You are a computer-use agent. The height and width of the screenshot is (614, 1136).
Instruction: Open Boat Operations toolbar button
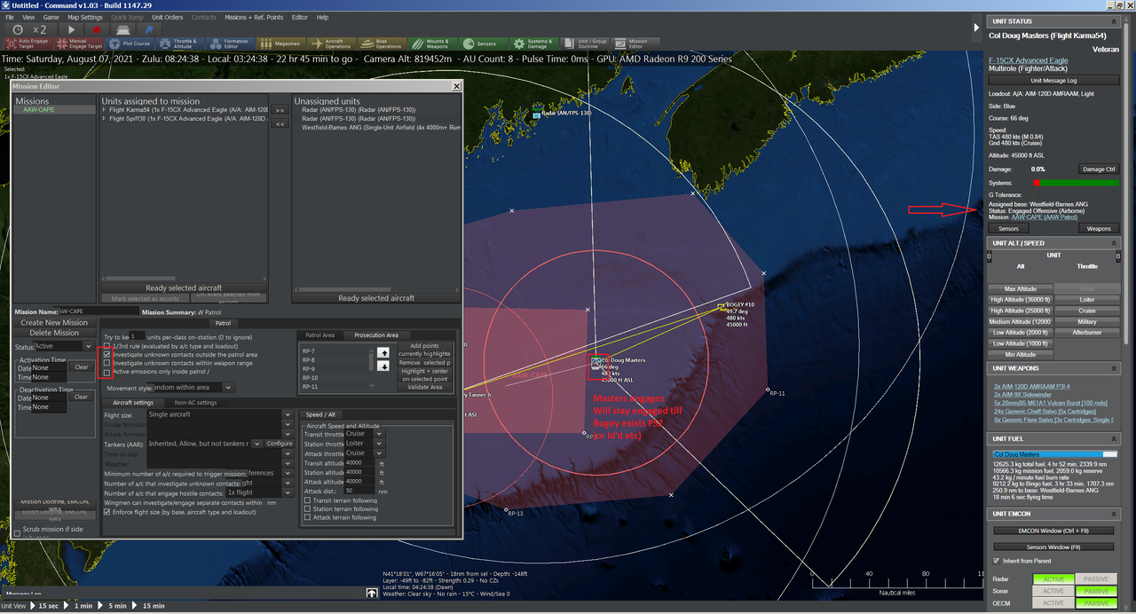pos(383,43)
